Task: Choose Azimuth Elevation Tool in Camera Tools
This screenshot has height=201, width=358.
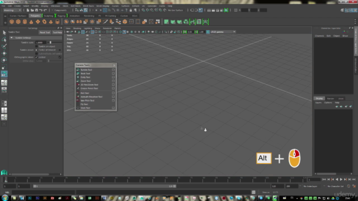Action: click(91, 97)
